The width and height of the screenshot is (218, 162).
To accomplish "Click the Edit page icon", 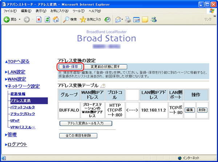I will pyautogui.click(x=136, y=20).
